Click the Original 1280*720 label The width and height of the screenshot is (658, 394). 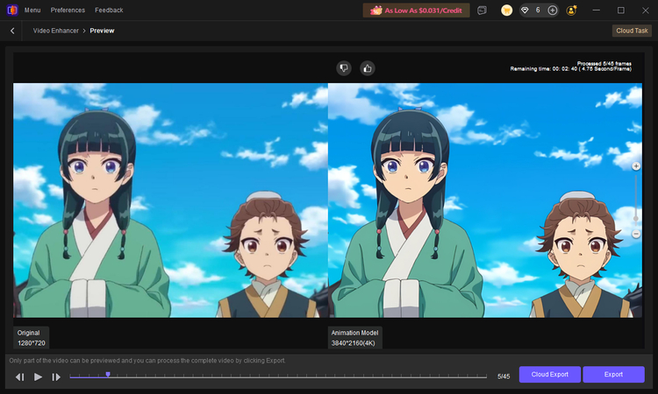point(31,338)
